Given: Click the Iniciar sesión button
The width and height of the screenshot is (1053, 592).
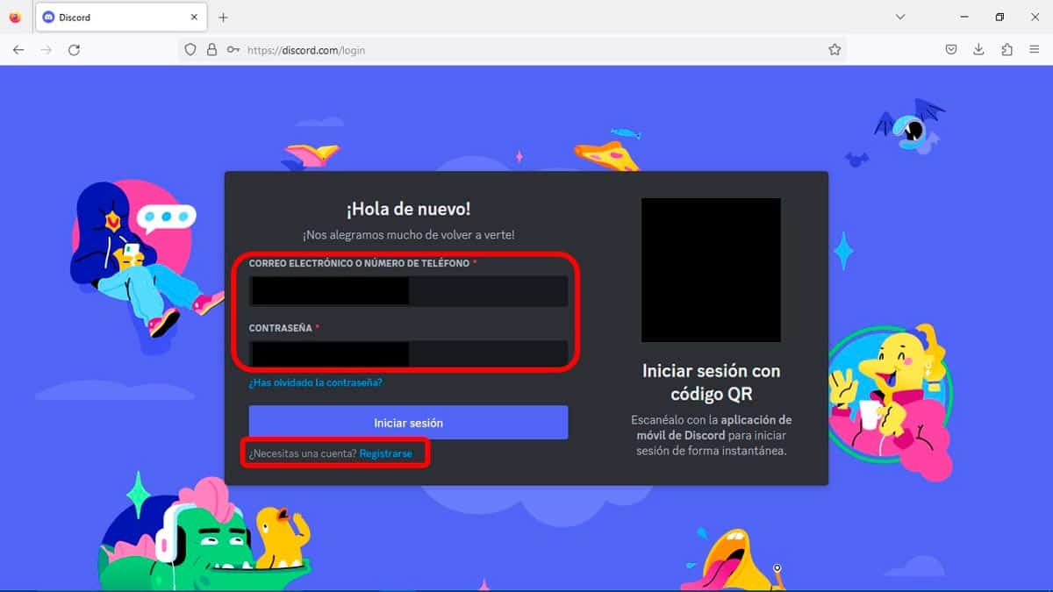Looking at the screenshot, I should pos(408,423).
